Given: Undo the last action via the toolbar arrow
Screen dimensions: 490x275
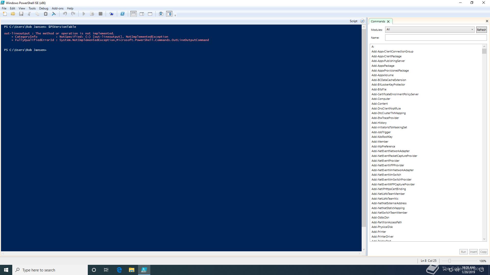Looking at the screenshot, I should (65, 14).
